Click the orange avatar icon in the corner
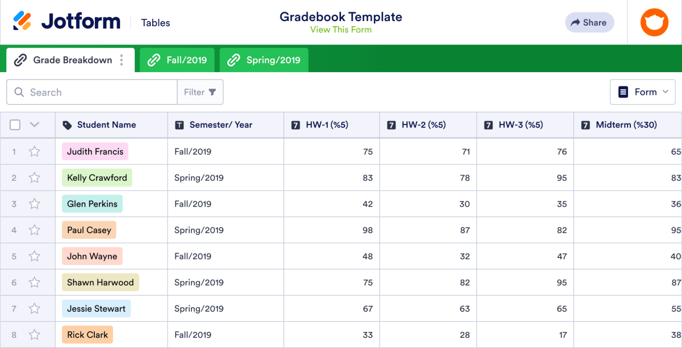The height and width of the screenshot is (348, 682). (x=654, y=22)
